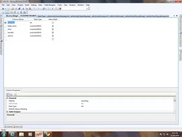Open the Server Explorer side tab
The image size is (182, 137).
pyautogui.click(x=181, y=39)
